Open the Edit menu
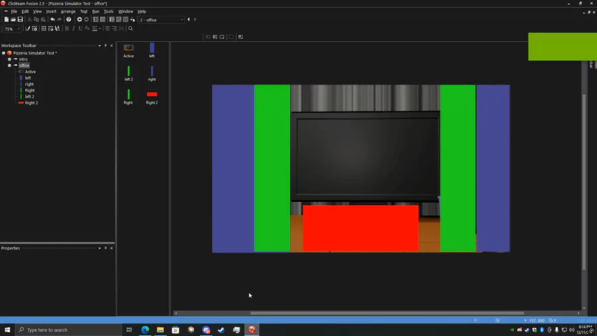Screen dimensions: 597x336 pos(25,11)
